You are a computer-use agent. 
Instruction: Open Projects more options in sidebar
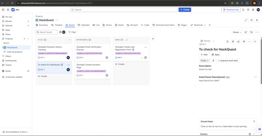[x=28, y=39]
